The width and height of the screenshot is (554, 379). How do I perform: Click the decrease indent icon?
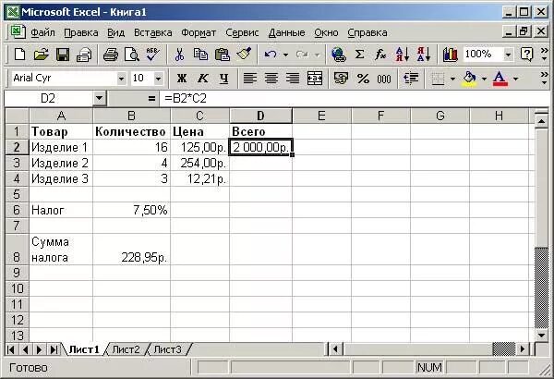coord(411,79)
